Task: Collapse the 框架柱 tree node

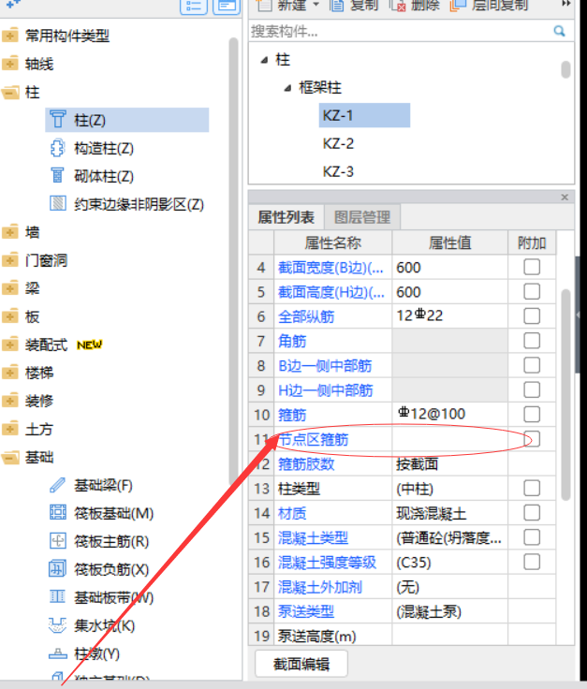Action: [x=287, y=88]
